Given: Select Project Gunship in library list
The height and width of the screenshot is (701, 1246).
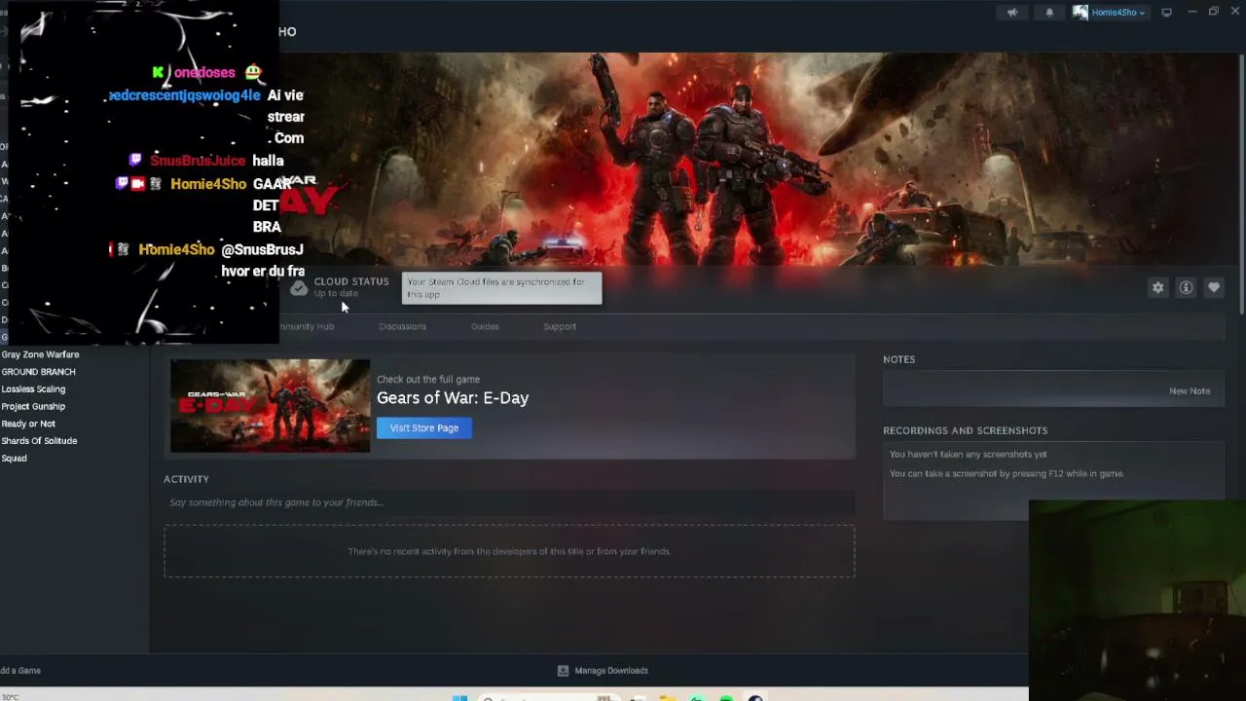Looking at the screenshot, I should (x=33, y=406).
